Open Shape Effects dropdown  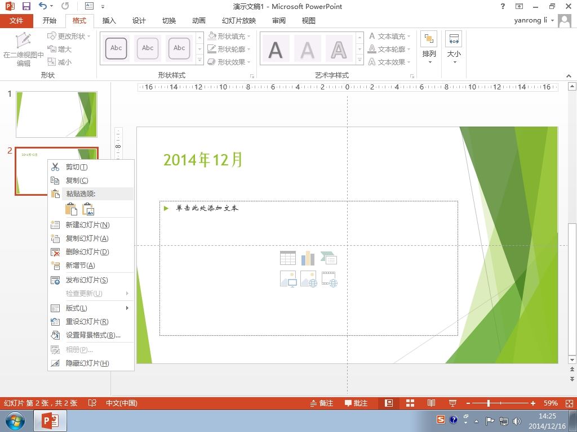(x=229, y=62)
